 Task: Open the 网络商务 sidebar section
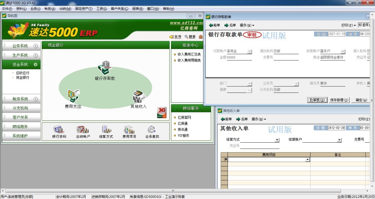[21, 127]
